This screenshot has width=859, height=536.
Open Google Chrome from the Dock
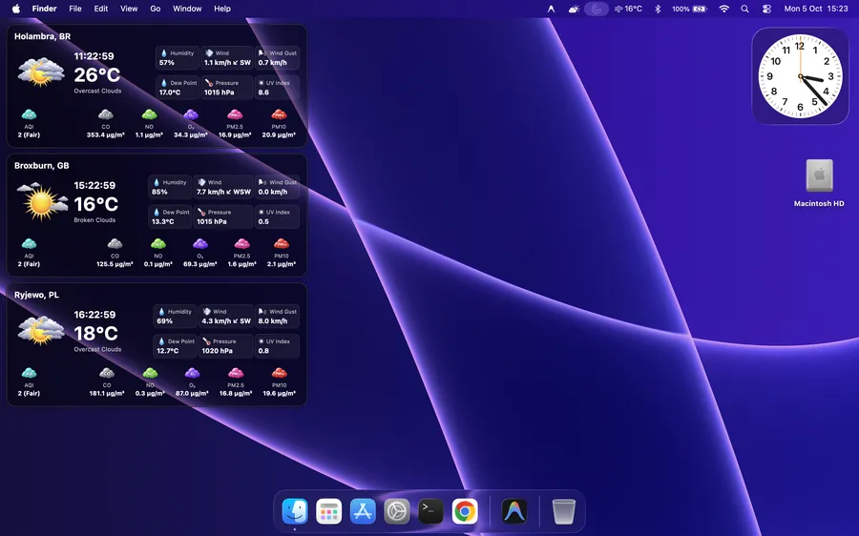pyautogui.click(x=465, y=511)
